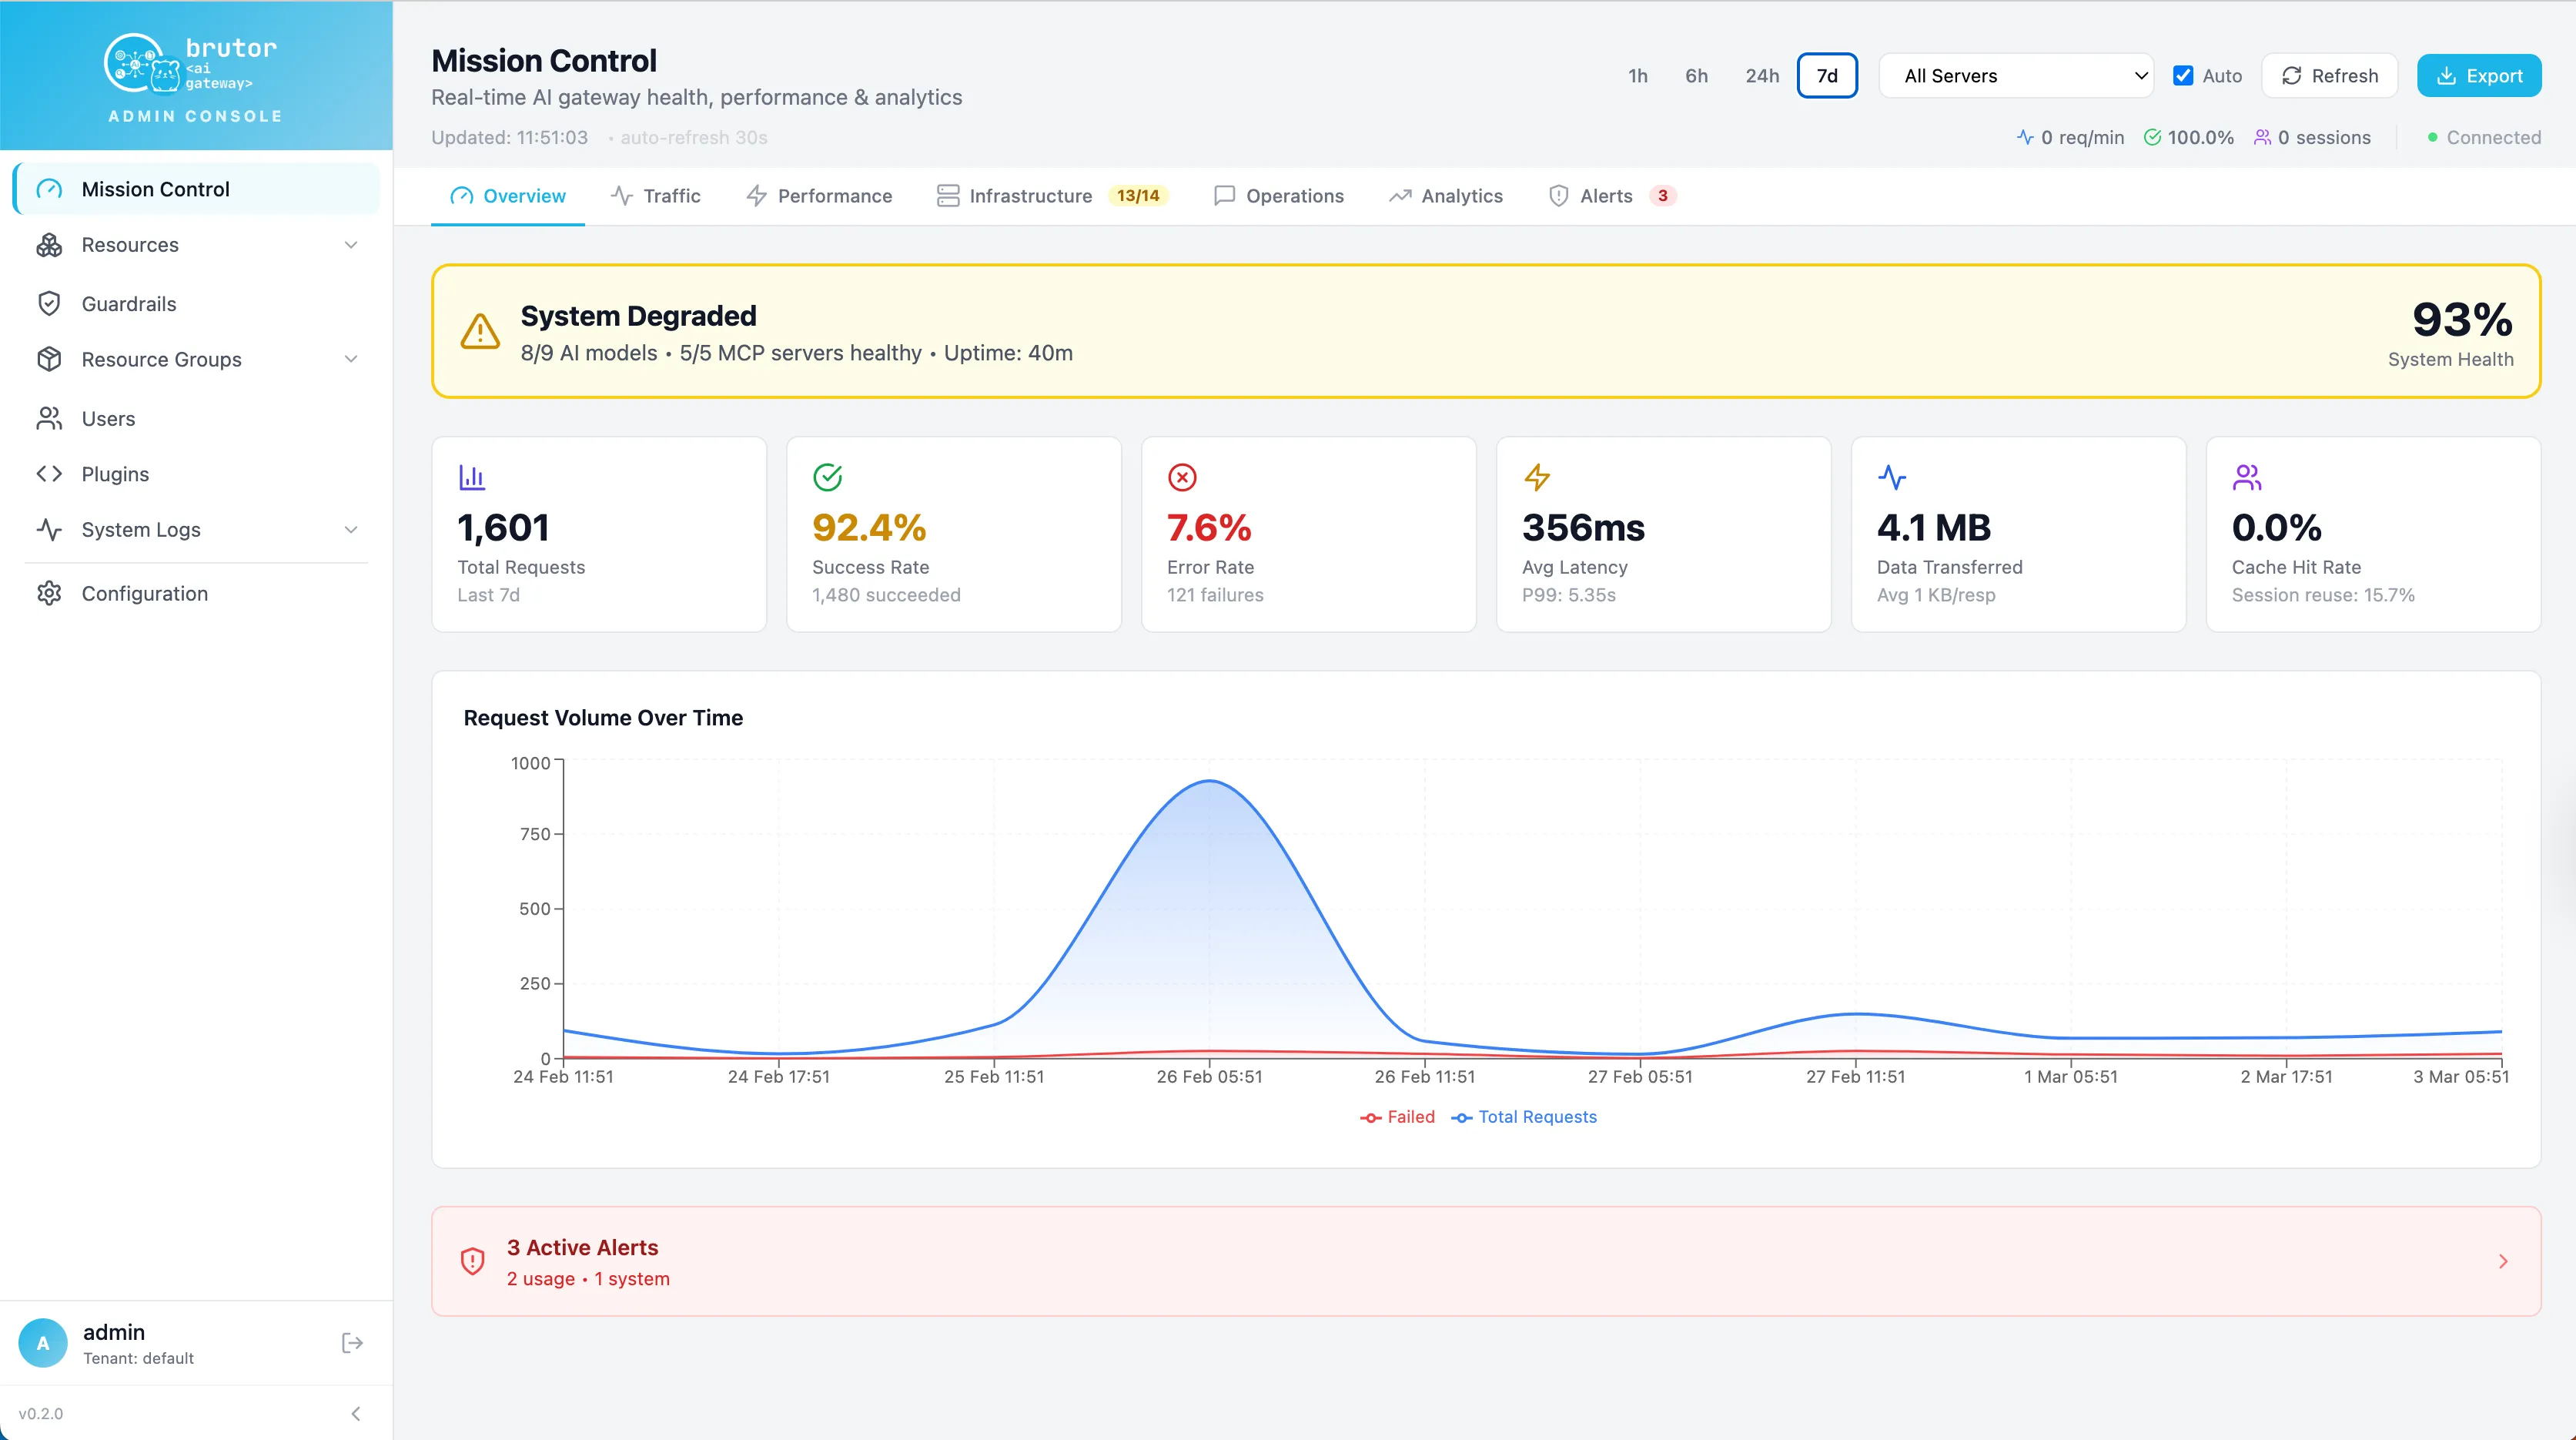Switch to the Infrastructure tab
The width and height of the screenshot is (2576, 1440).
click(1051, 196)
